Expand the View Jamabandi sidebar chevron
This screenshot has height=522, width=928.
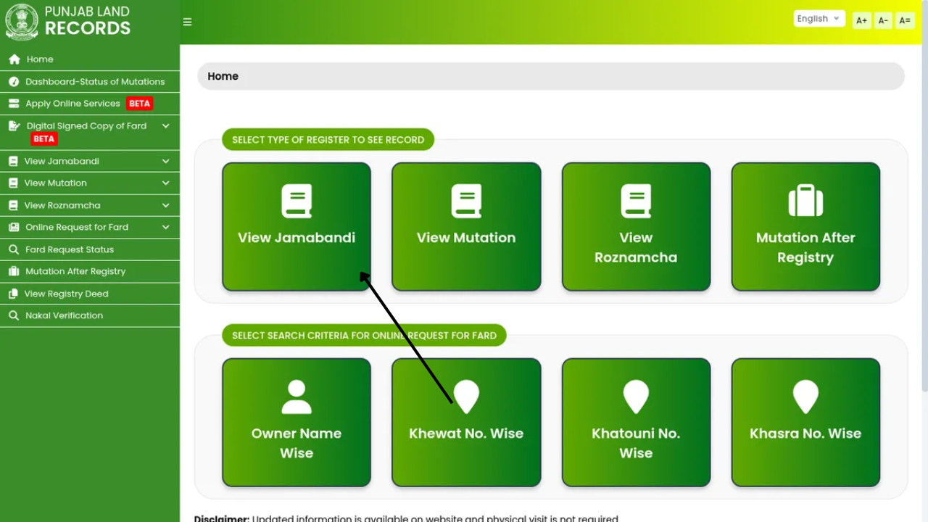[x=165, y=161]
